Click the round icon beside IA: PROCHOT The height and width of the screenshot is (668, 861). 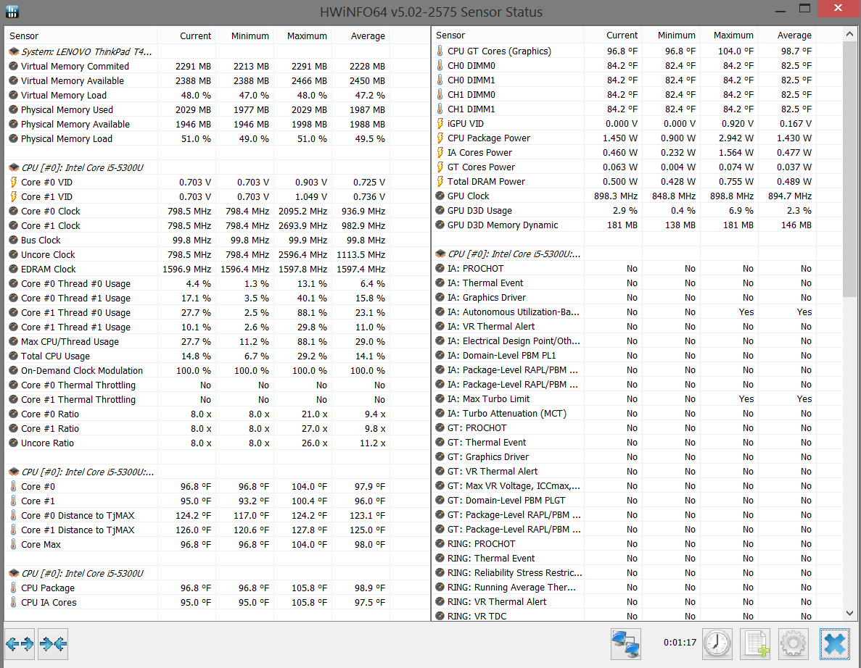point(440,268)
